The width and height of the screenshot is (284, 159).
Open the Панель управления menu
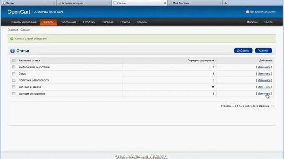(x=24, y=22)
